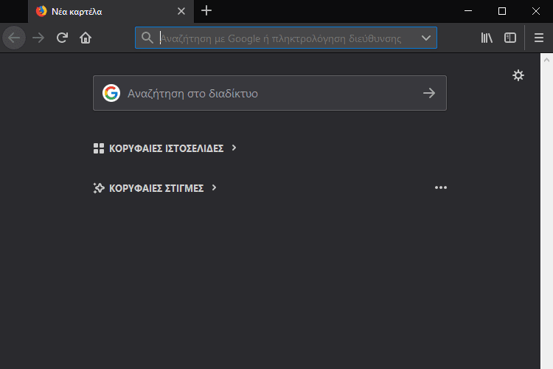Click the Google logo in search box
This screenshot has height=369, width=553.
pyautogui.click(x=111, y=93)
